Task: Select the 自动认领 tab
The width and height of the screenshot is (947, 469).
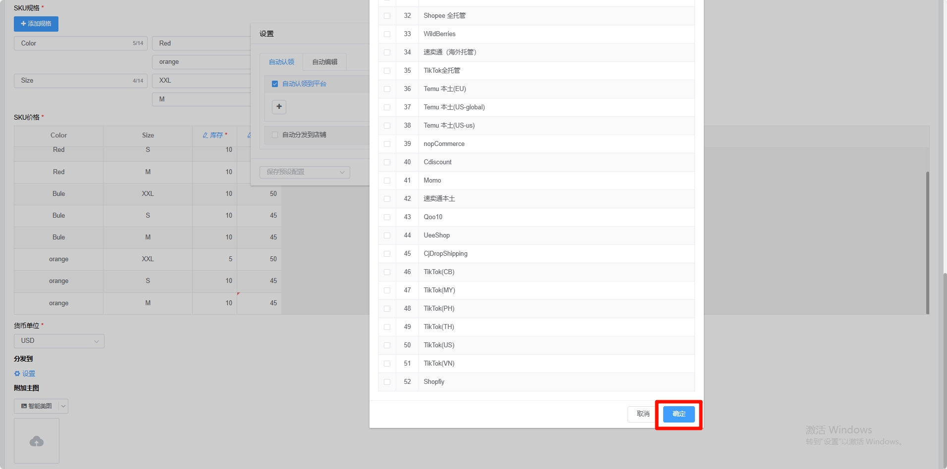Action: click(x=281, y=62)
